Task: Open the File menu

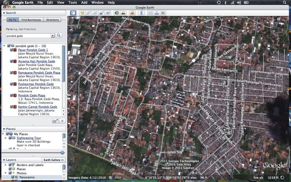Action: pyautogui.click(x=40, y=2)
